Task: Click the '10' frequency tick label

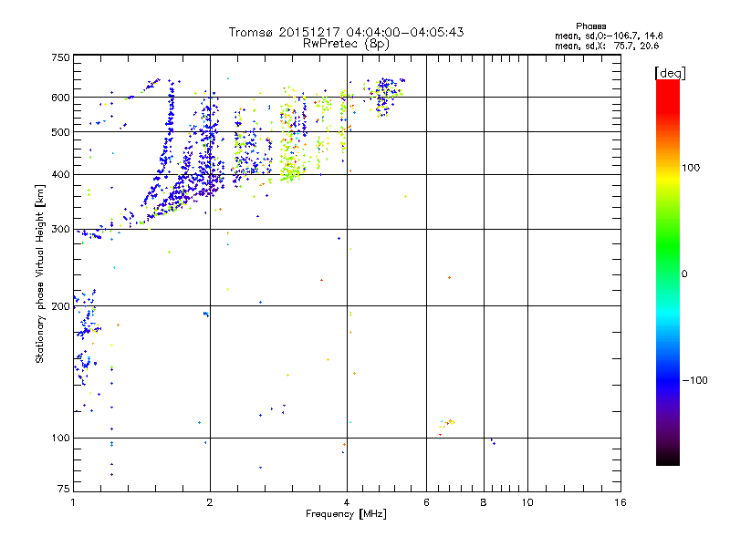Action: click(527, 502)
